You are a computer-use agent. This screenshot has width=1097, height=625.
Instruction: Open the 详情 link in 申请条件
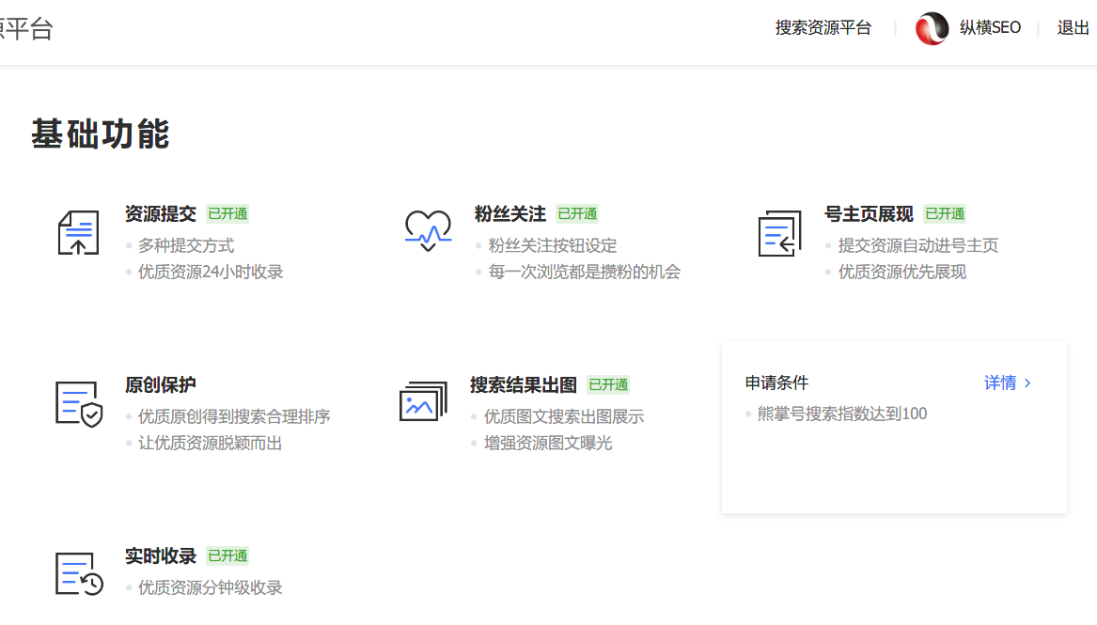[x=1001, y=383]
